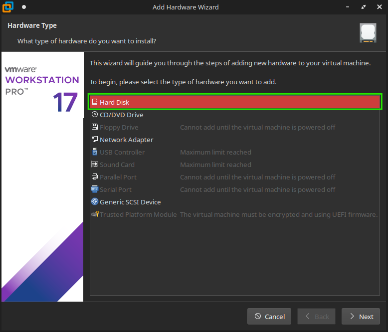Cancel the Add Hardware Wizard
The height and width of the screenshot is (332, 388).
click(269, 317)
